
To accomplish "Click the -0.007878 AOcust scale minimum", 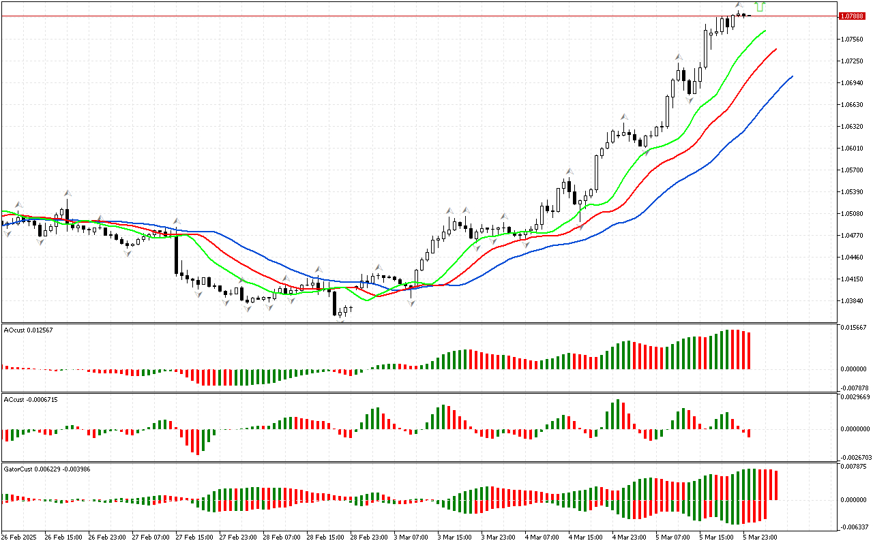I will click(x=854, y=388).
